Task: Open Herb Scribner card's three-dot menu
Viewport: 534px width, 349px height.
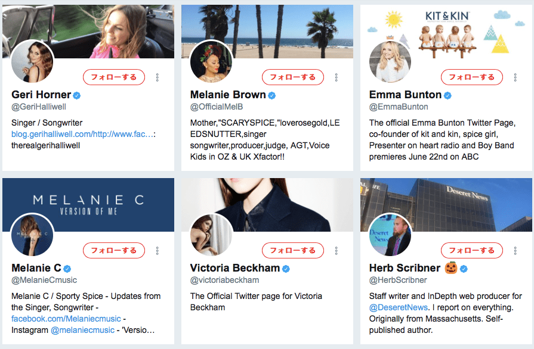Action: [x=516, y=251]
